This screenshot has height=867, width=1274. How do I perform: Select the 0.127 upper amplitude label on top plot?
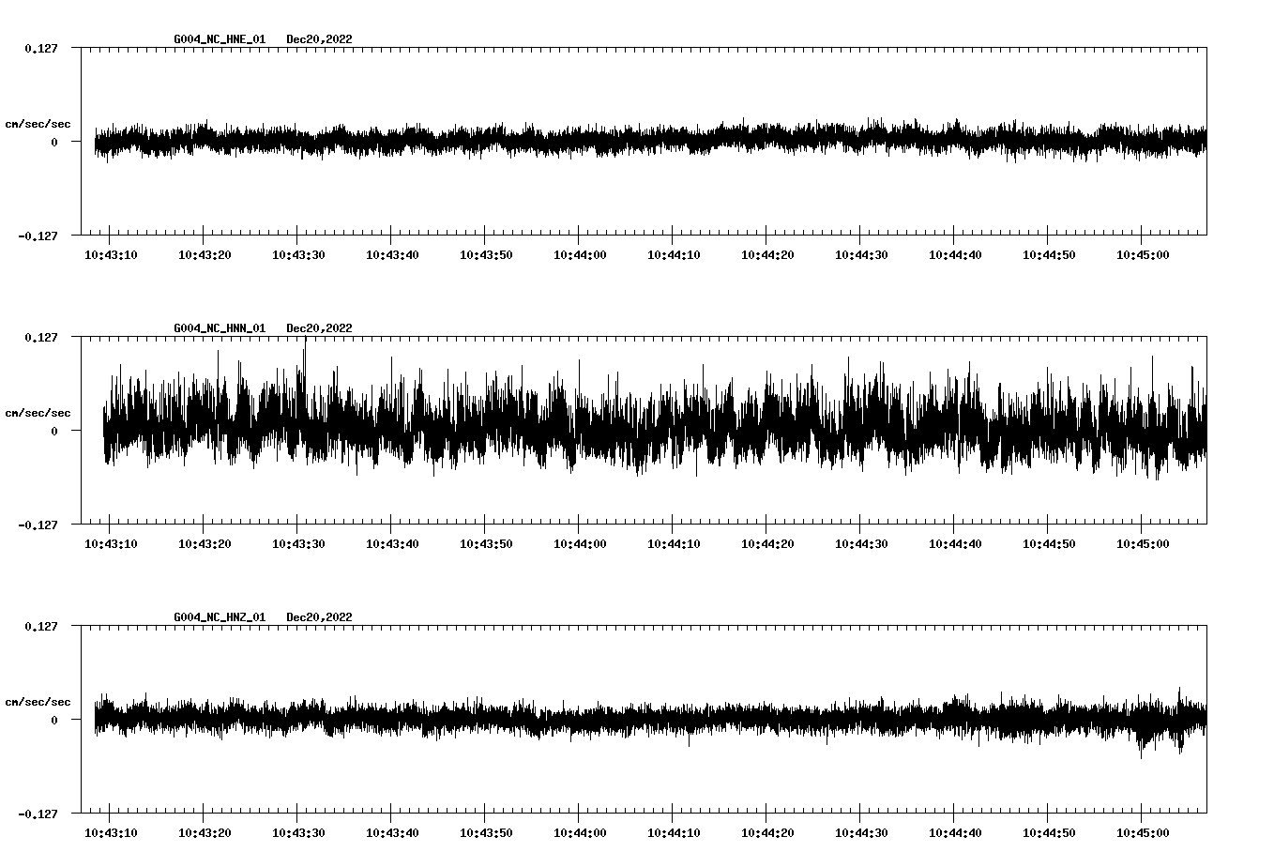(x=41, y=47)
